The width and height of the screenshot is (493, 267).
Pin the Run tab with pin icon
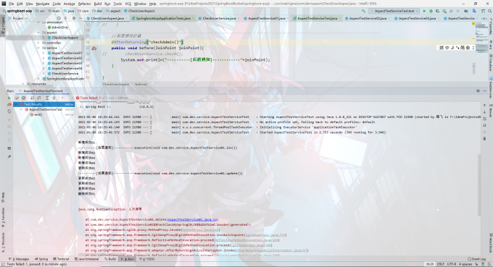click(x=9, y=156)
